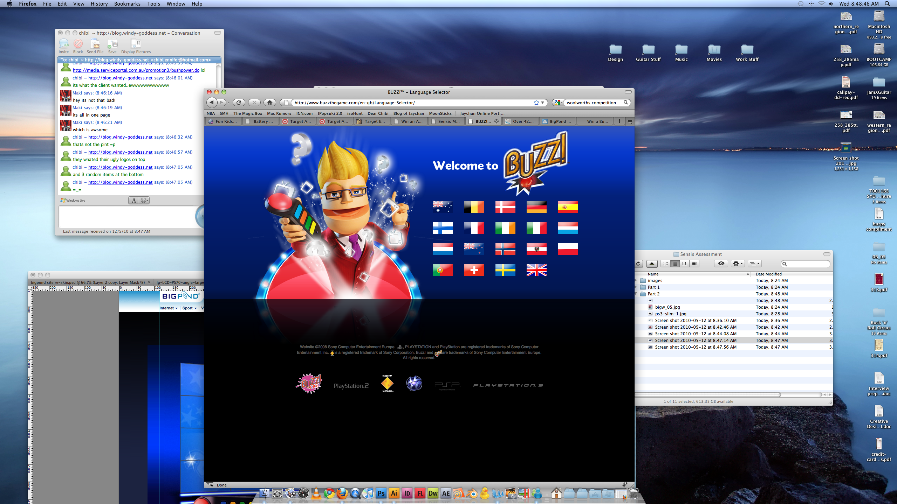Open the Finder action gear dropdown
This screenshot has width=897, height=504.
pyautogui.click(x=737, y=264)
